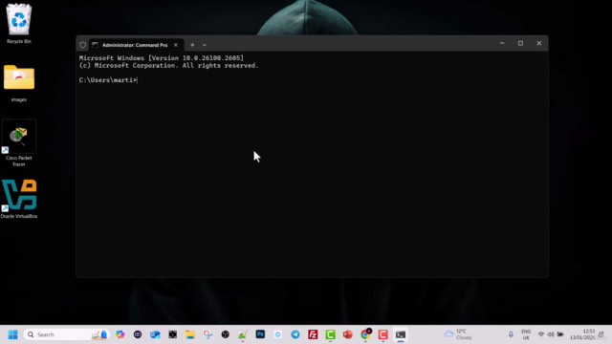This screenshot has width=612, height=344.
Task: Click the microphone icon in system tray
Action: (511, 334)
